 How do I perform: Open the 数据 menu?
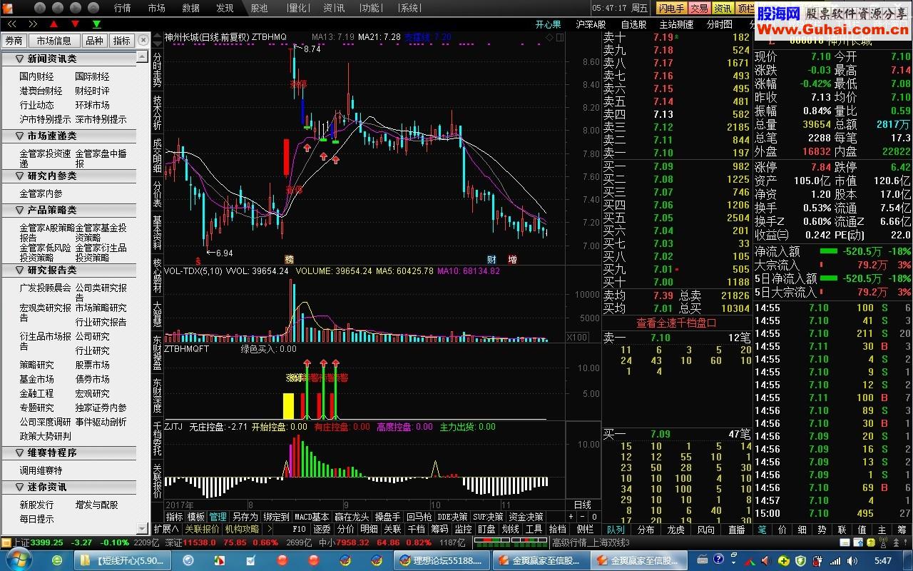(191, 8)
